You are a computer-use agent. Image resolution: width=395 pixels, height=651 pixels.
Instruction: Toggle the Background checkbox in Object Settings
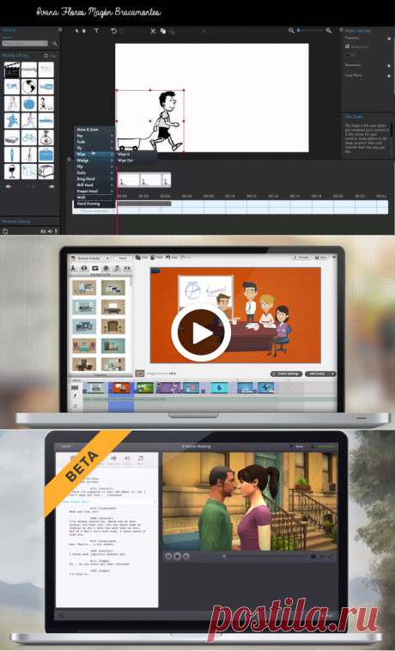pos(348,46)
